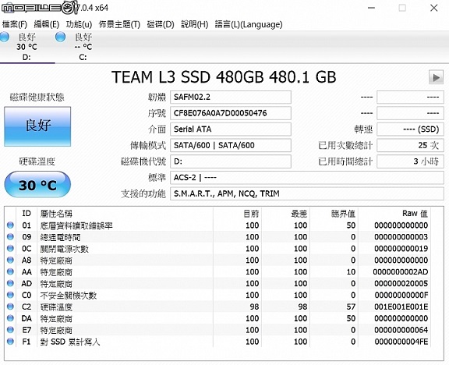Click the next disk arrow button
This screenshot has height=365, width=449.
[x=436, y=77]
